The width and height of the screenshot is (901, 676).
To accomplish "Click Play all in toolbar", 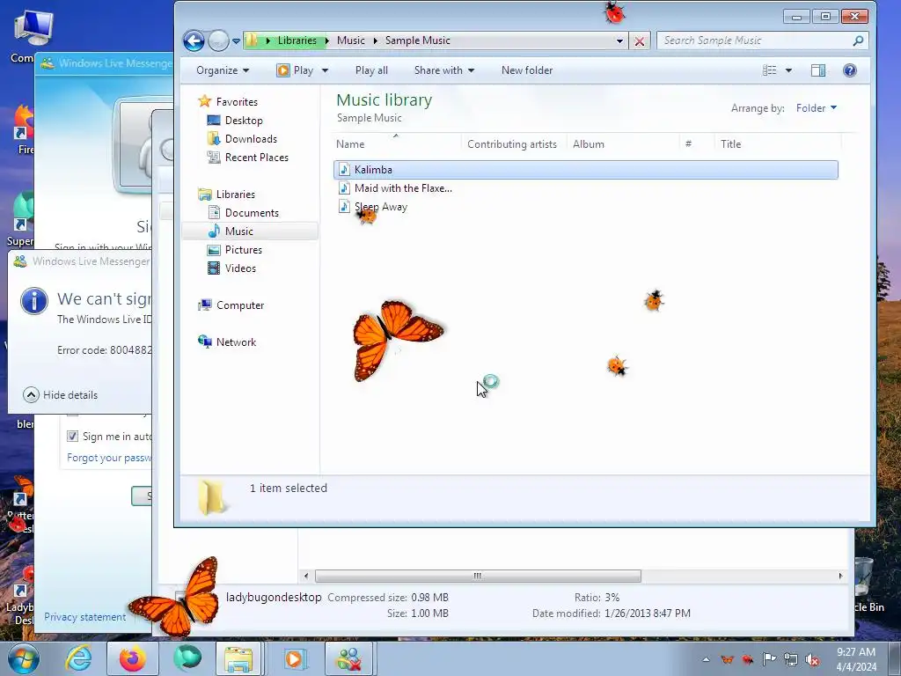I will point(371,70).
